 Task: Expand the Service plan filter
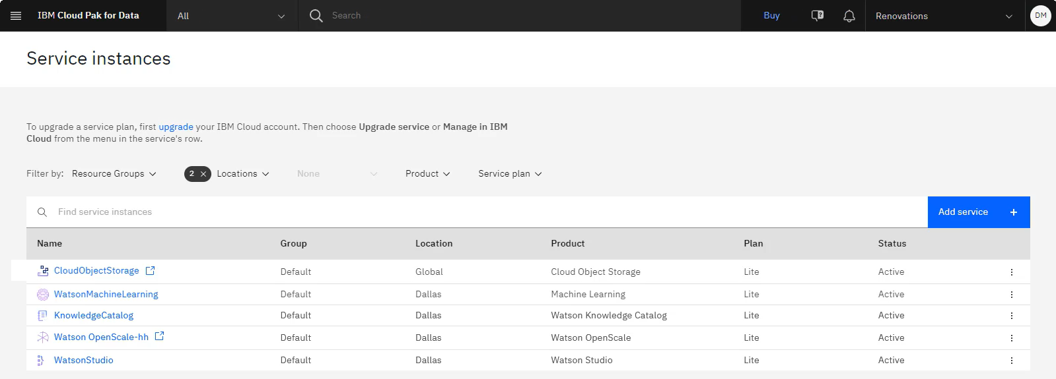coord(510,174)
